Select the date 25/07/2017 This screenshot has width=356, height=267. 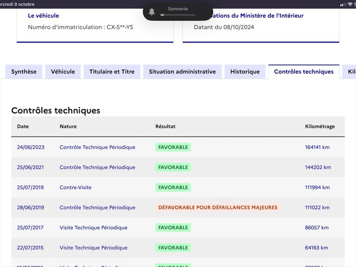pos(30,227)
